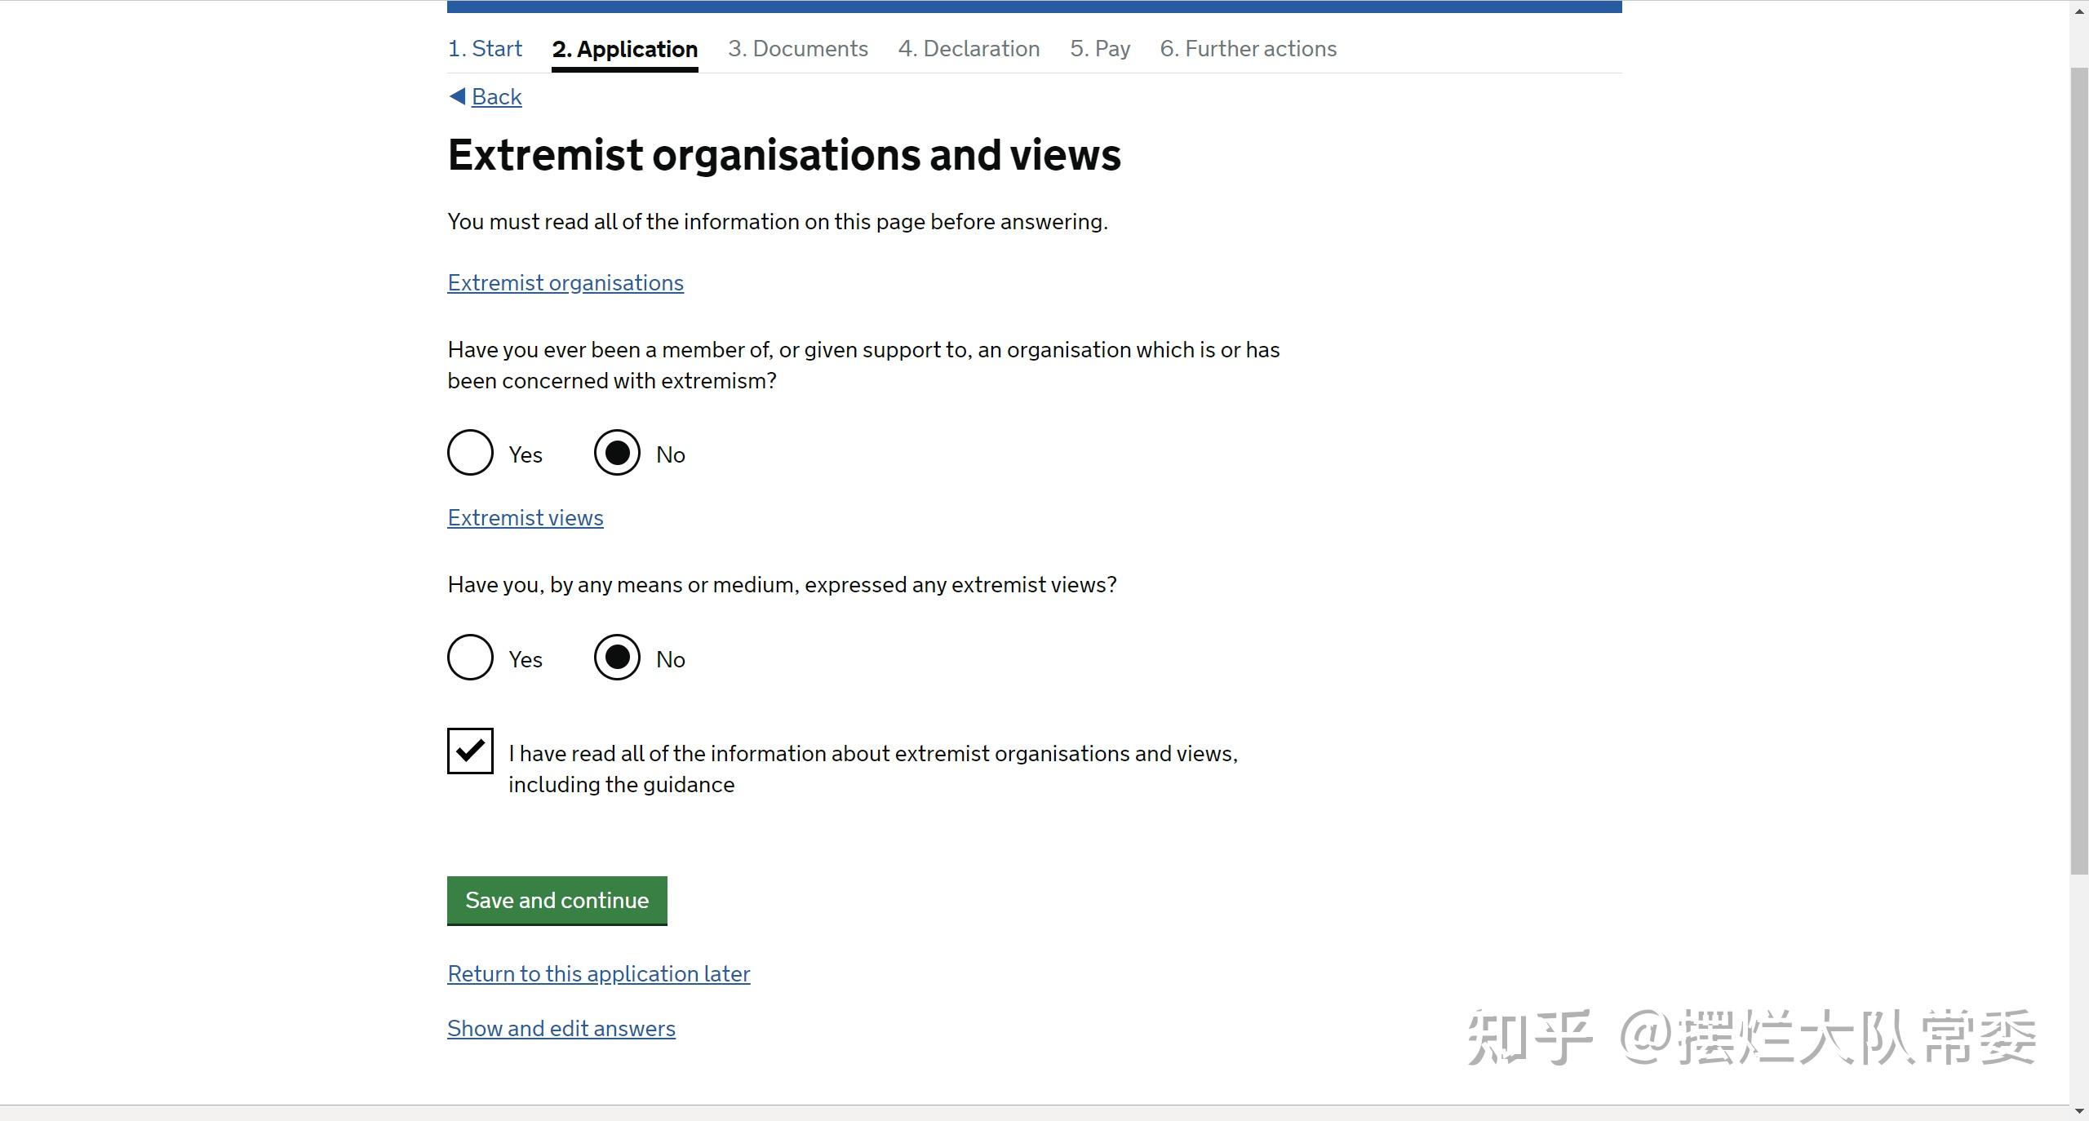Viewport: 2089px width, 1121px height.
Task: Open the 2. Application step tab
Action: (x=625, y=49)
